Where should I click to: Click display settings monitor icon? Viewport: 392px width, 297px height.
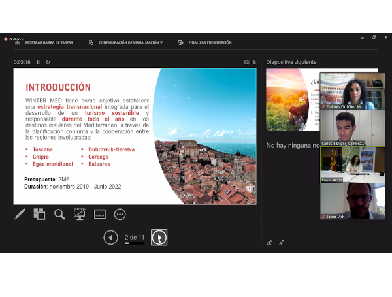91,42
